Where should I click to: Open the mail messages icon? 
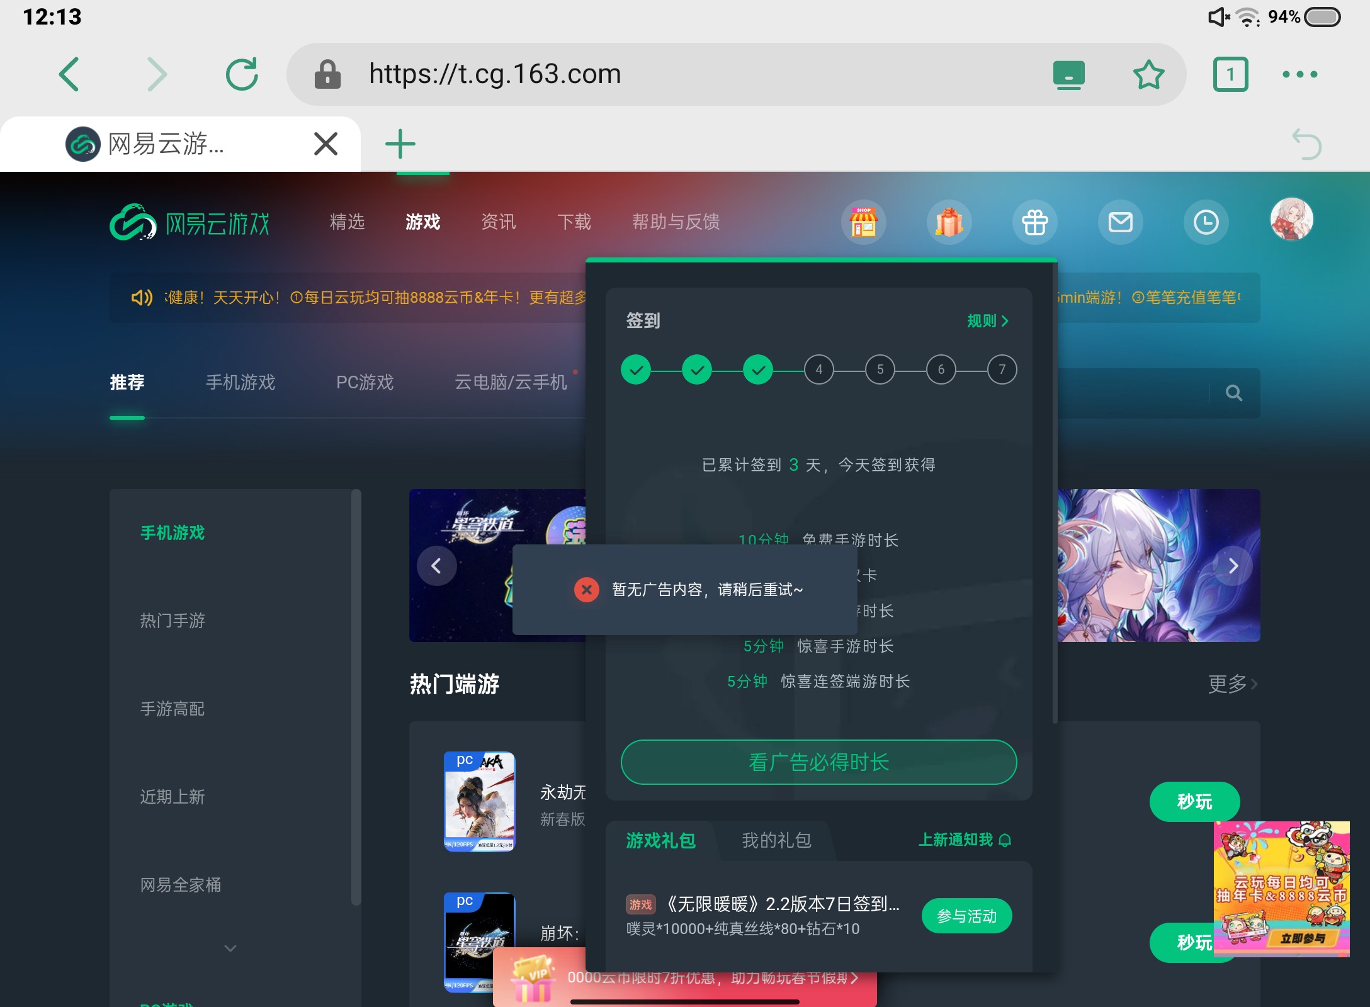click(1120, 222)
